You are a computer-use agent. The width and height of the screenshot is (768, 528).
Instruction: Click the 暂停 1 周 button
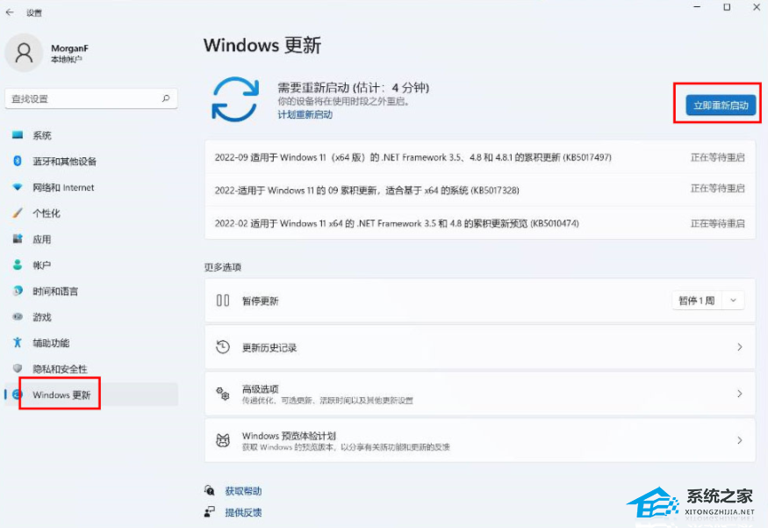(x=697, y=300)
